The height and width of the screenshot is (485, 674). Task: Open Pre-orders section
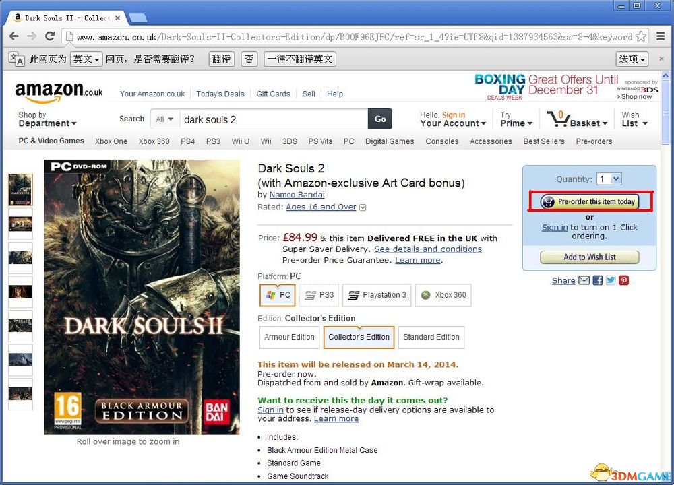(x=594, y=141)
